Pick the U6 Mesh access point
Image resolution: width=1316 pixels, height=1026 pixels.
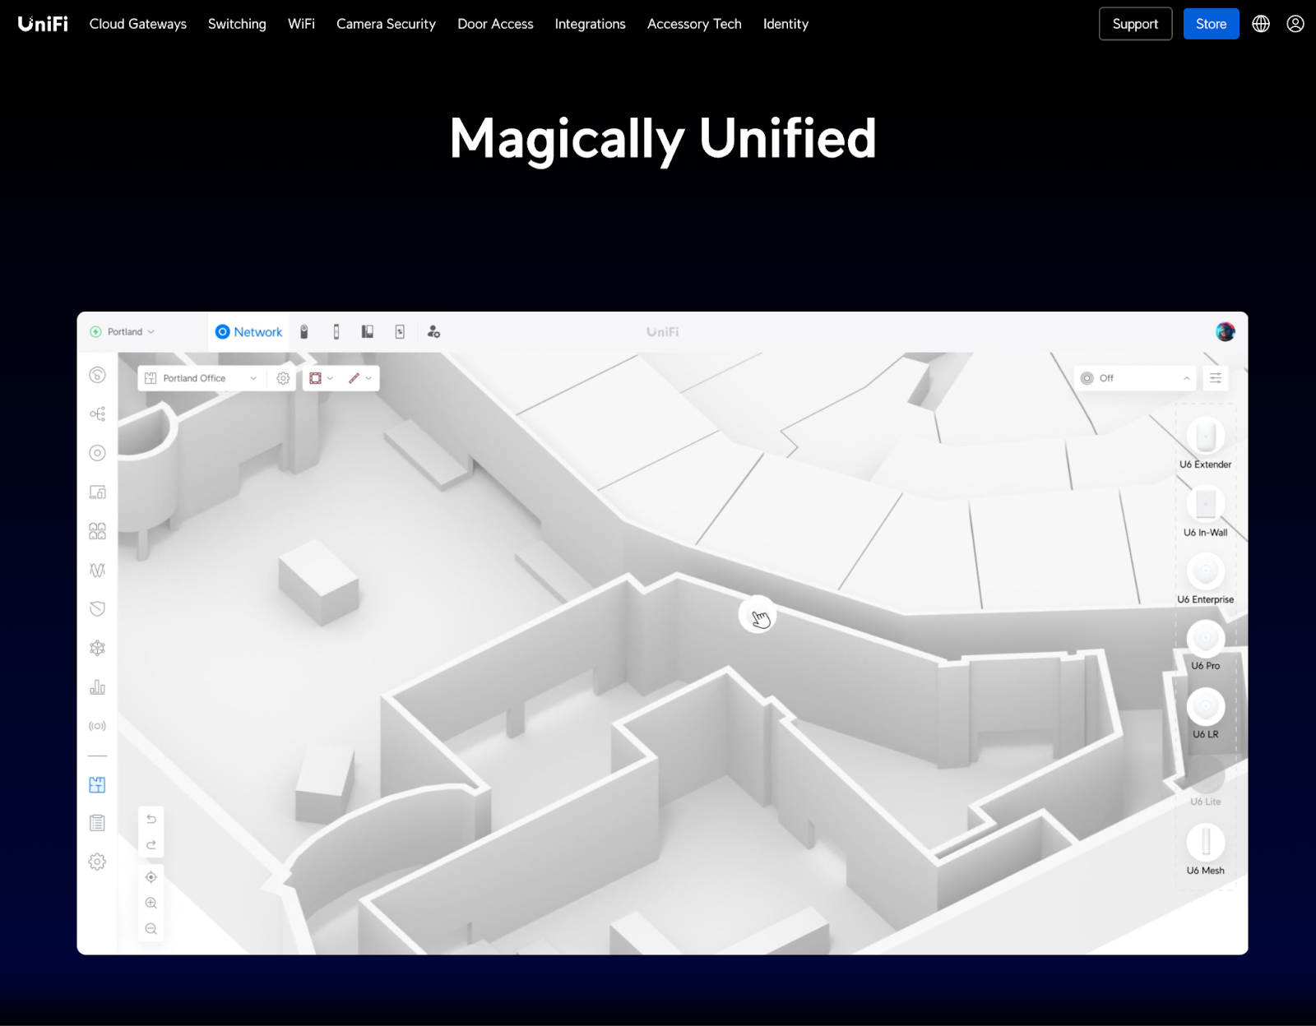(1206, 850)
